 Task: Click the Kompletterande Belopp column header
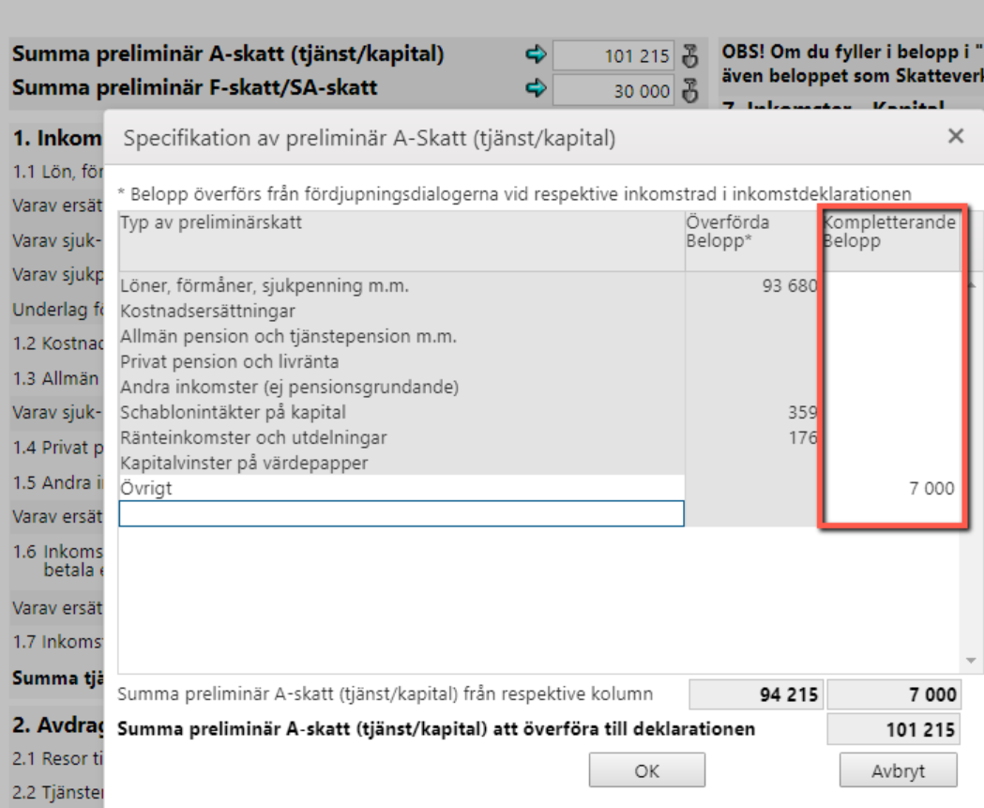[890, 241]
